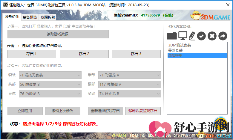Click the 撤销上次修改 button
This screenshot has width=233, height=140.
(62, 111)
